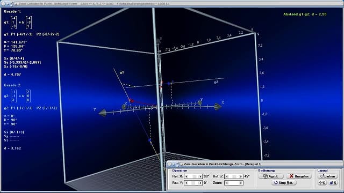Click the 'd = 3,162' value
The image size is (344, 193).
point(12,148)
